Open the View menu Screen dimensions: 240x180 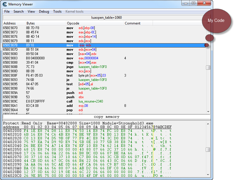tap(31, 12)
